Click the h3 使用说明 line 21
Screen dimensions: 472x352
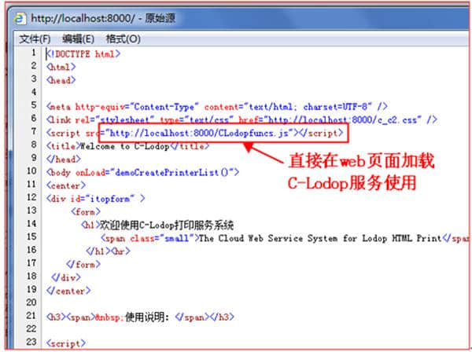(140, 317)
